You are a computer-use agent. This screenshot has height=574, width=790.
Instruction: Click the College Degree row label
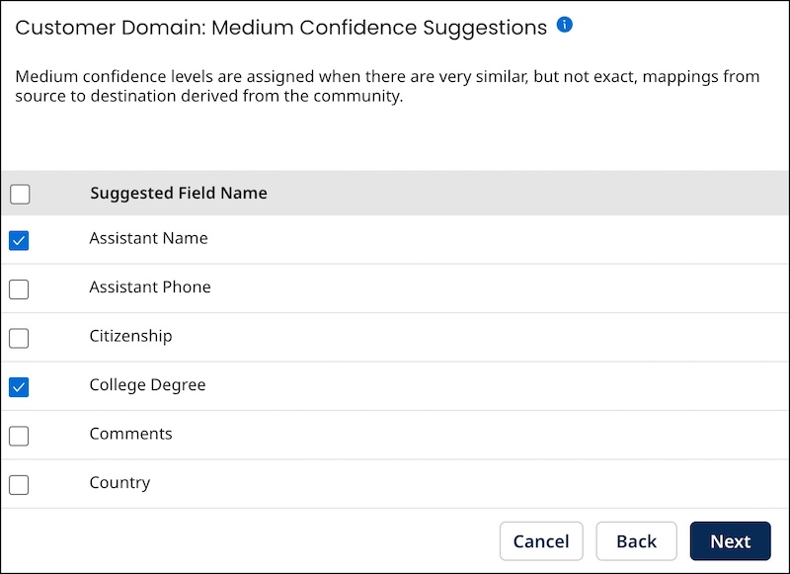coord(147,385)
